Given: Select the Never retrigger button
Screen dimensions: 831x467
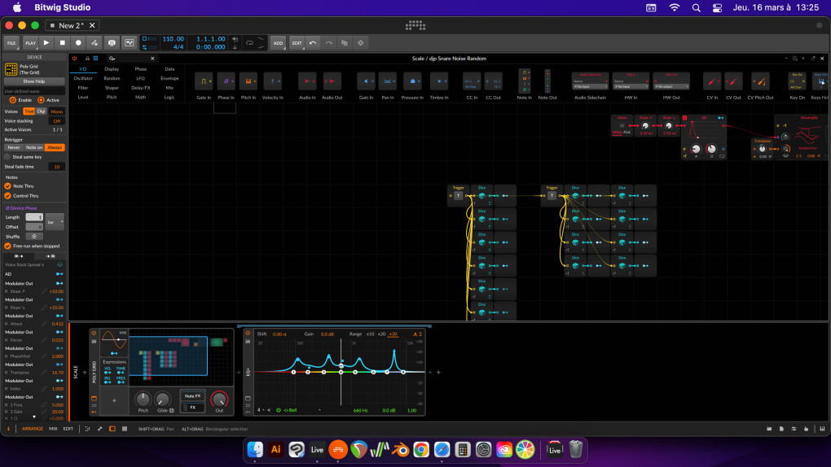Looking at the screenshot, I should pyautogui.click(x=14, y=147).
